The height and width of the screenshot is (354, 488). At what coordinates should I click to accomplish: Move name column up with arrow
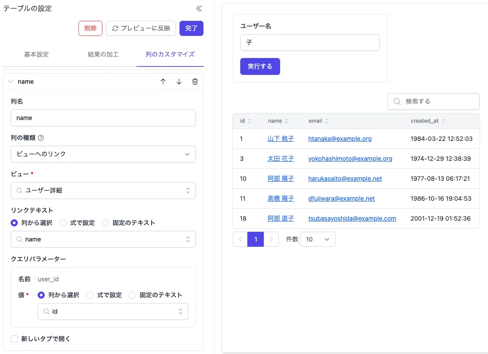[163, 82]
